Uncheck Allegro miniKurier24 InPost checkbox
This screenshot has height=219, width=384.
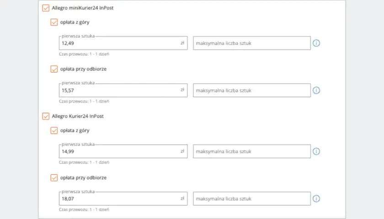[46, 8]
